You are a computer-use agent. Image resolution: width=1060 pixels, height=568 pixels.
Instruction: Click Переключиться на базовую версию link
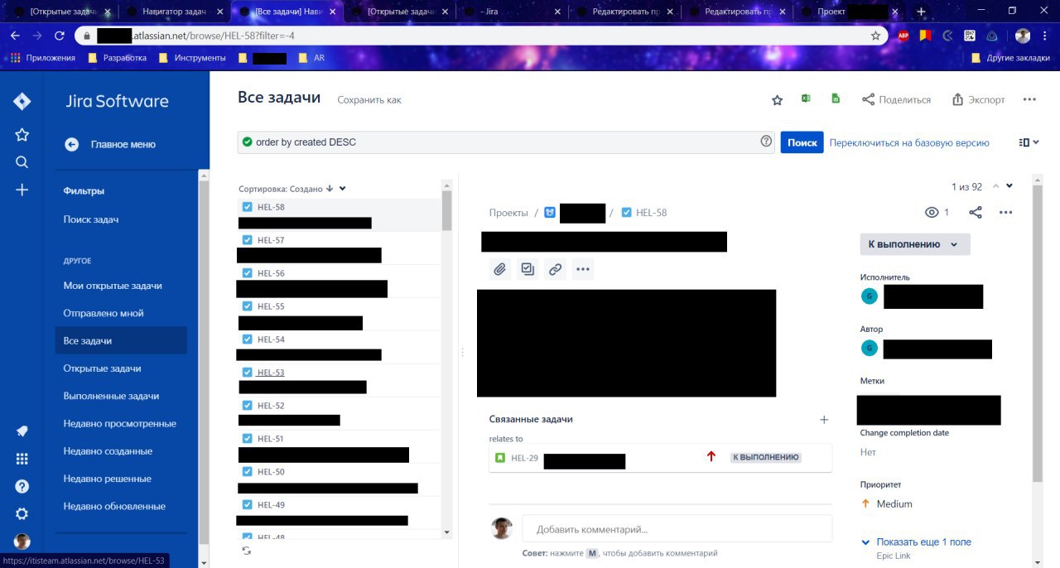[x=909, y=142]
